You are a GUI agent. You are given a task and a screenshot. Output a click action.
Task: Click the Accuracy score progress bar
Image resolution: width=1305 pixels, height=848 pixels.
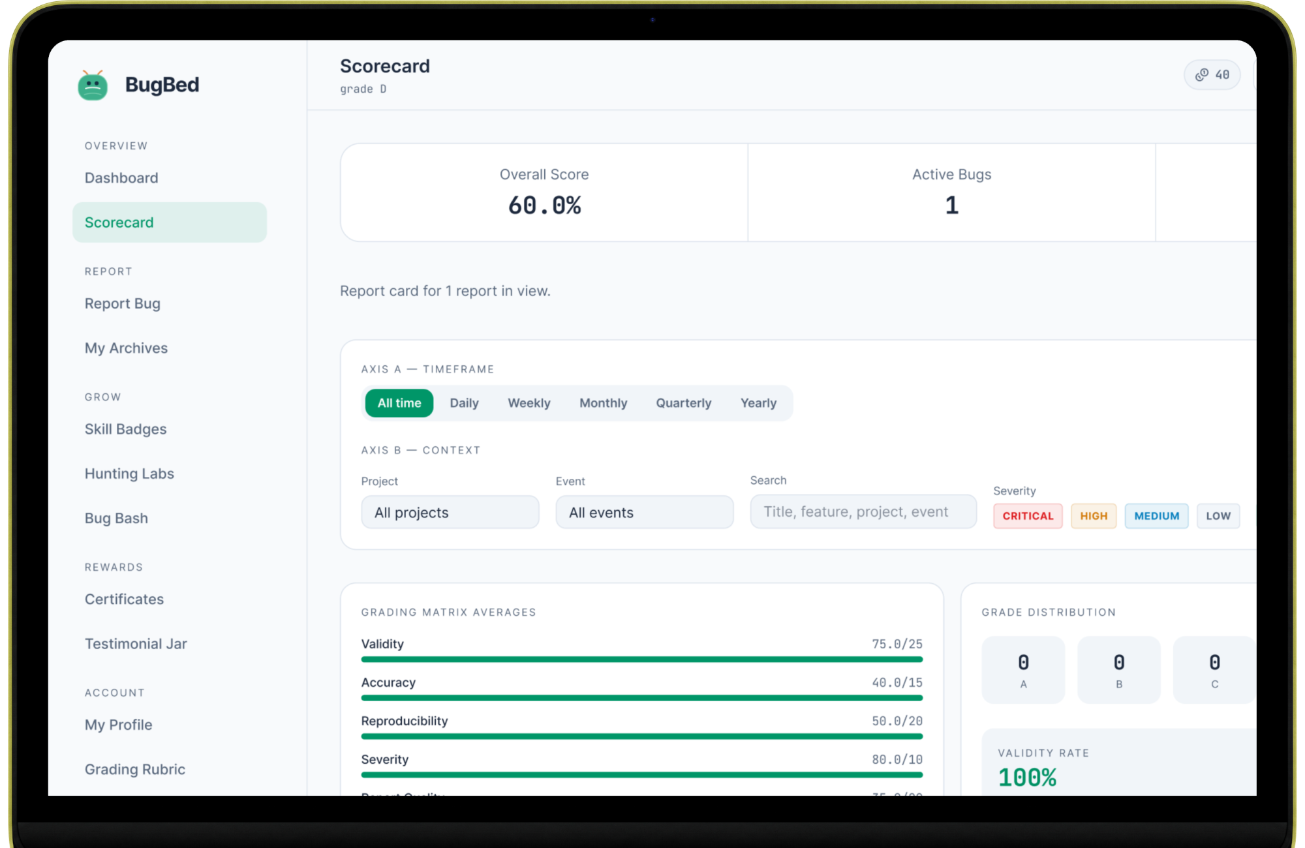(642, 698)
